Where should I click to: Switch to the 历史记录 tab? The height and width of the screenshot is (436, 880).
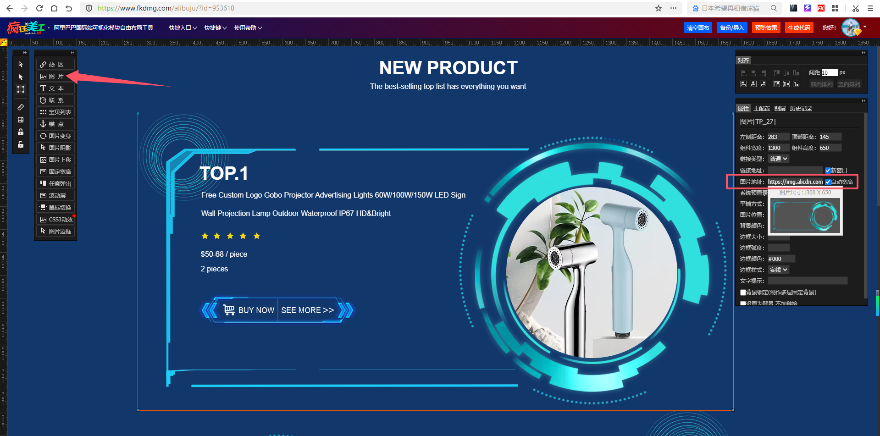801,109
